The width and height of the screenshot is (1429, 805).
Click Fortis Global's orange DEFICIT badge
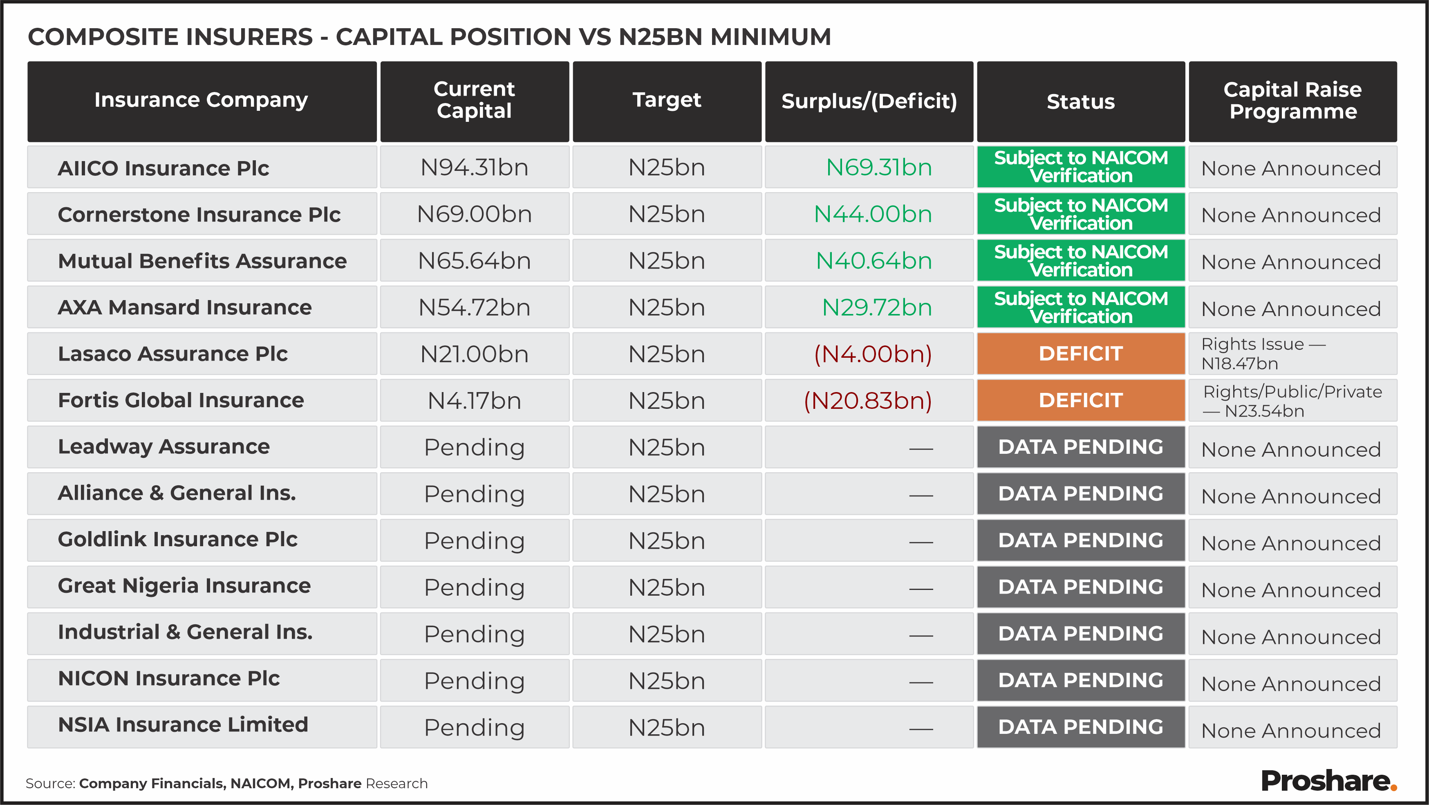pos(1080,401)
